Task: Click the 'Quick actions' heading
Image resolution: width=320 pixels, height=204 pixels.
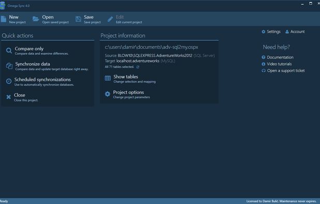Action: [18, 36]
